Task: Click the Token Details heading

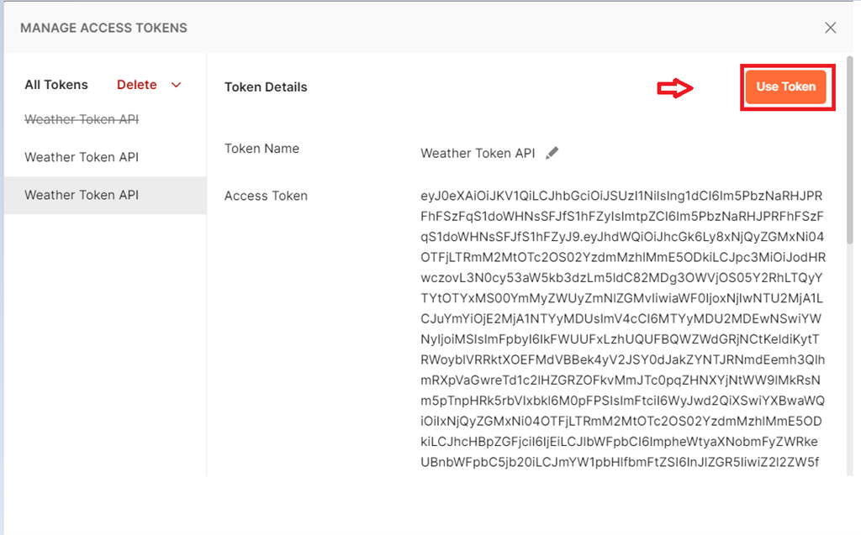Action: point(266,87)
